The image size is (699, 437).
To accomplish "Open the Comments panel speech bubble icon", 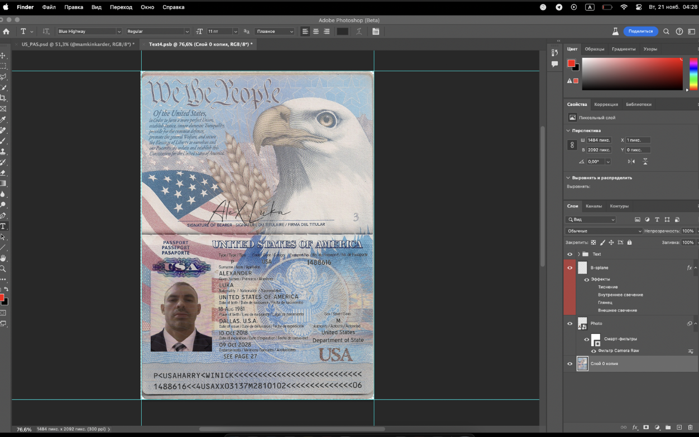I will pos(554,64).
